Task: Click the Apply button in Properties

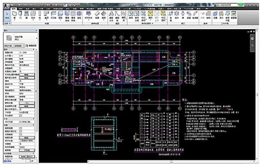Action: (x=32, y=161)
